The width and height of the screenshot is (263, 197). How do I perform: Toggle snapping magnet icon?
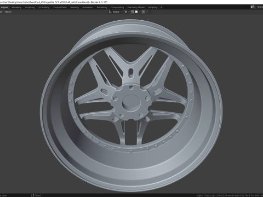pos(133,12)
